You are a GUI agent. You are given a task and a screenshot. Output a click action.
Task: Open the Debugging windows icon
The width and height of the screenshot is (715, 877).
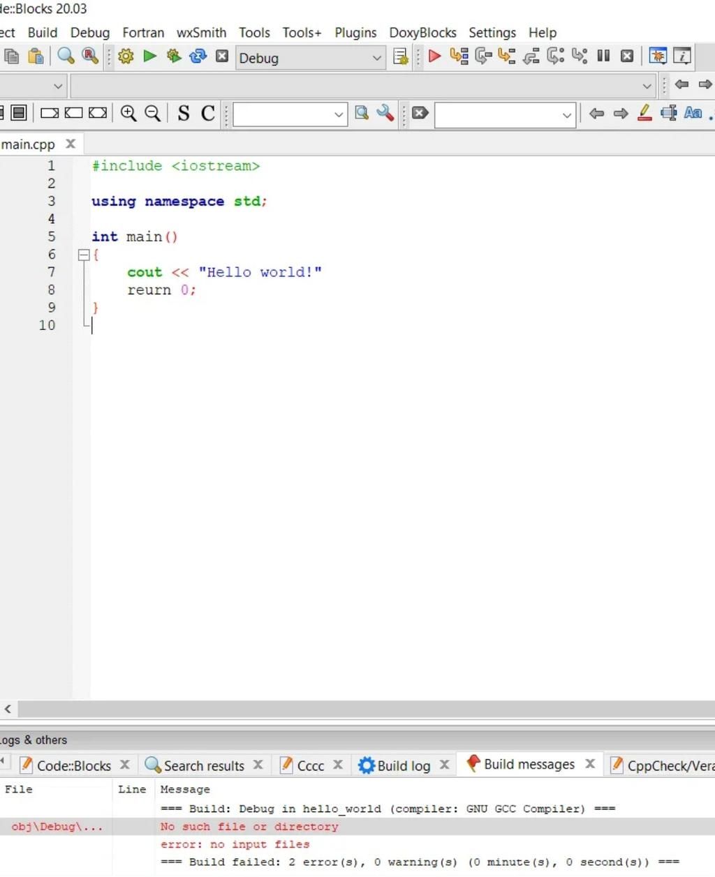(658, 56)
